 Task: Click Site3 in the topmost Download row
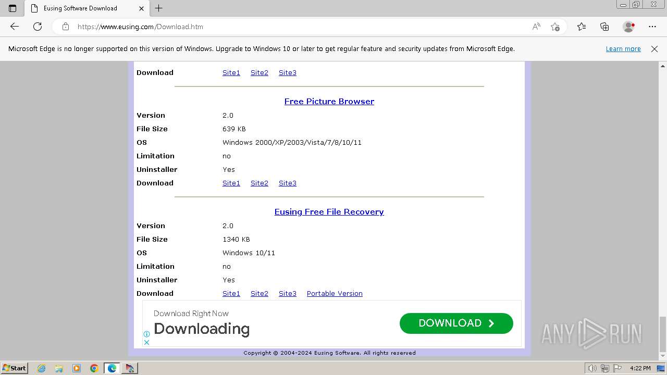[288, 73]
